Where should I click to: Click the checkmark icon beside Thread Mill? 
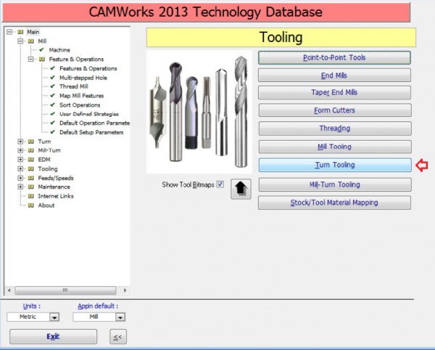(52, 86)
